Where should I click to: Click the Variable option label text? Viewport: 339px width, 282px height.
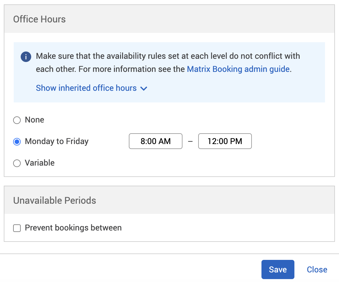(x=40, y=163)
